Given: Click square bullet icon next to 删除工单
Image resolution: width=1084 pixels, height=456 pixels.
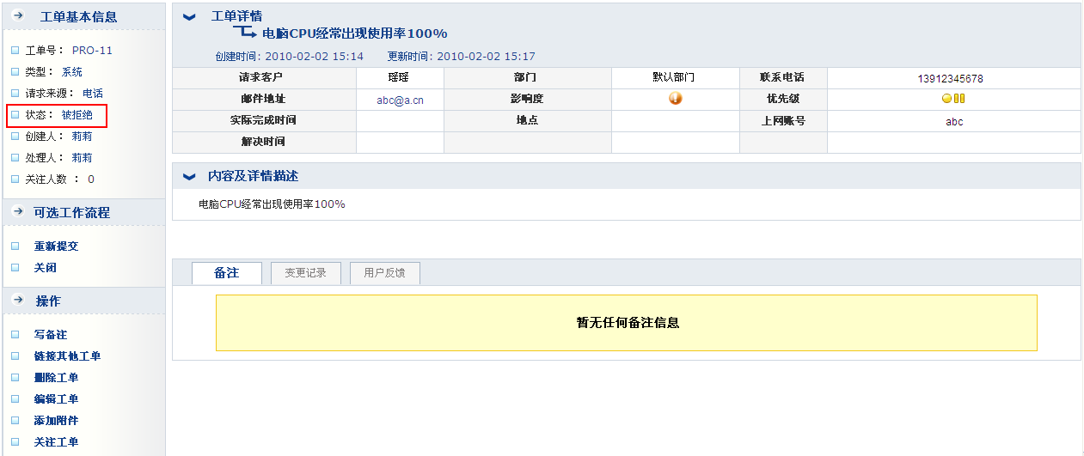Looking at the screenshot, I should click(15, 377).
